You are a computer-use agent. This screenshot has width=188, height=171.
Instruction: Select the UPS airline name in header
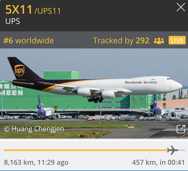coord(13,21)
